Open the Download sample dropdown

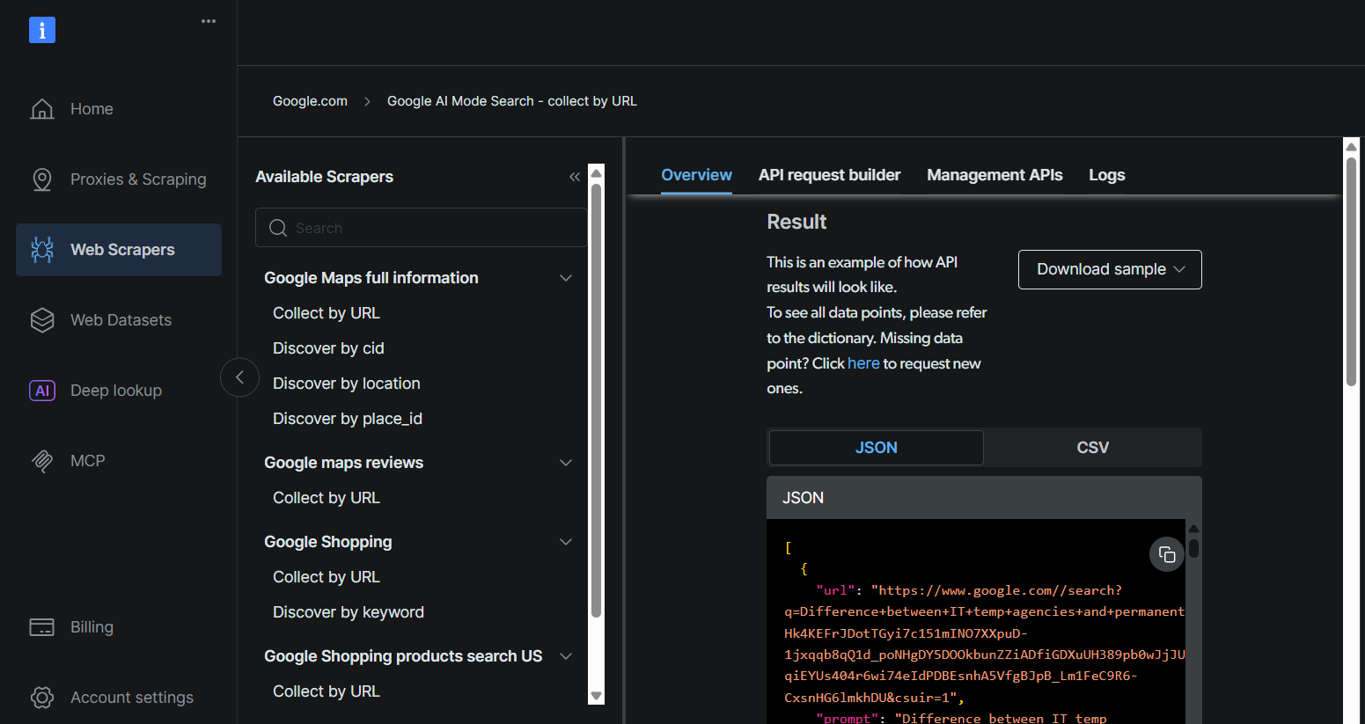pyautogui.click(x=1109, y=269)
